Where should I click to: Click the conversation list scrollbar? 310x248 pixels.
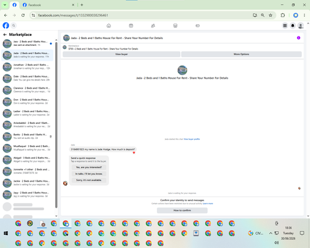click(56, 125)
